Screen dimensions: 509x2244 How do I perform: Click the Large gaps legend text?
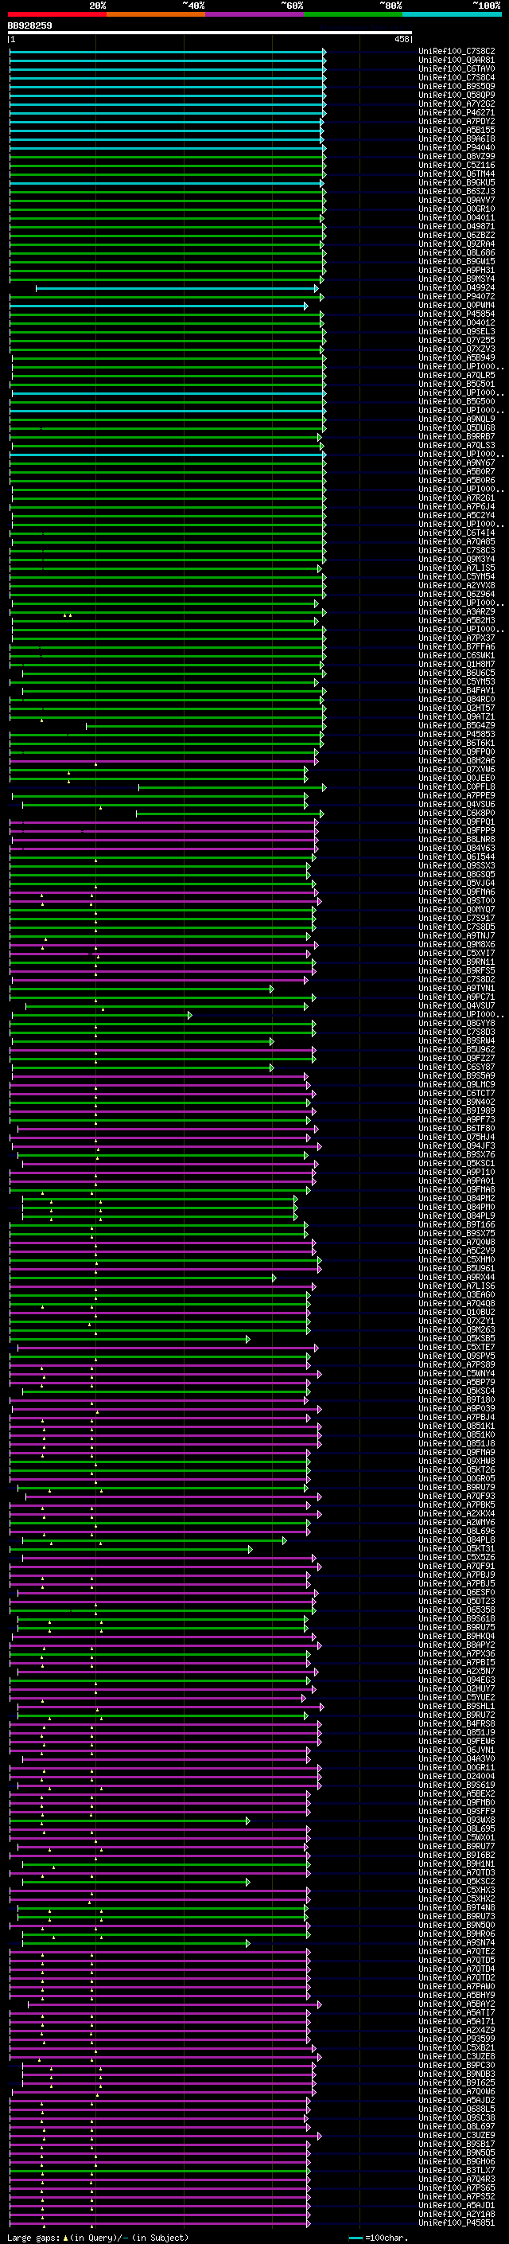[98, 2238]
